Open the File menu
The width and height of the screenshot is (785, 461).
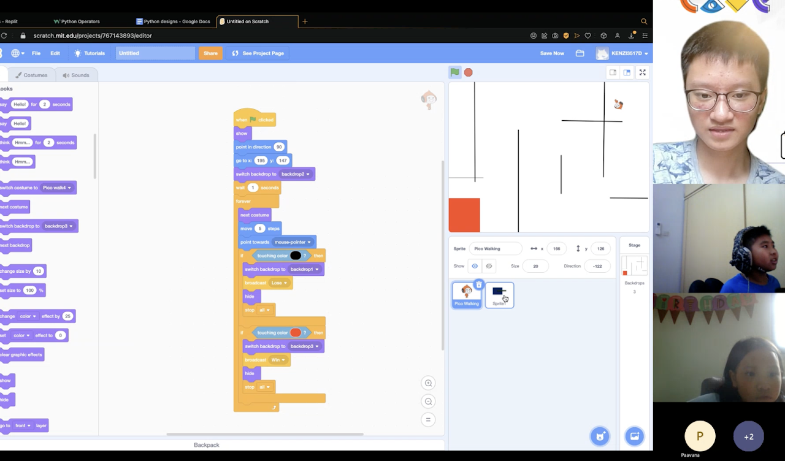coord(36,53)
